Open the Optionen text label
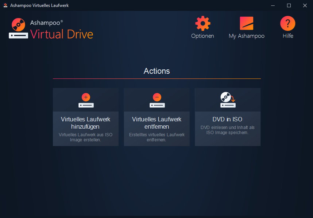313x218 pixels. [202, 36]
